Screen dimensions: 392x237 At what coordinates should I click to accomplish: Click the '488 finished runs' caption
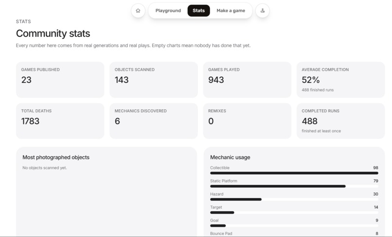click(x=318, y=90)
